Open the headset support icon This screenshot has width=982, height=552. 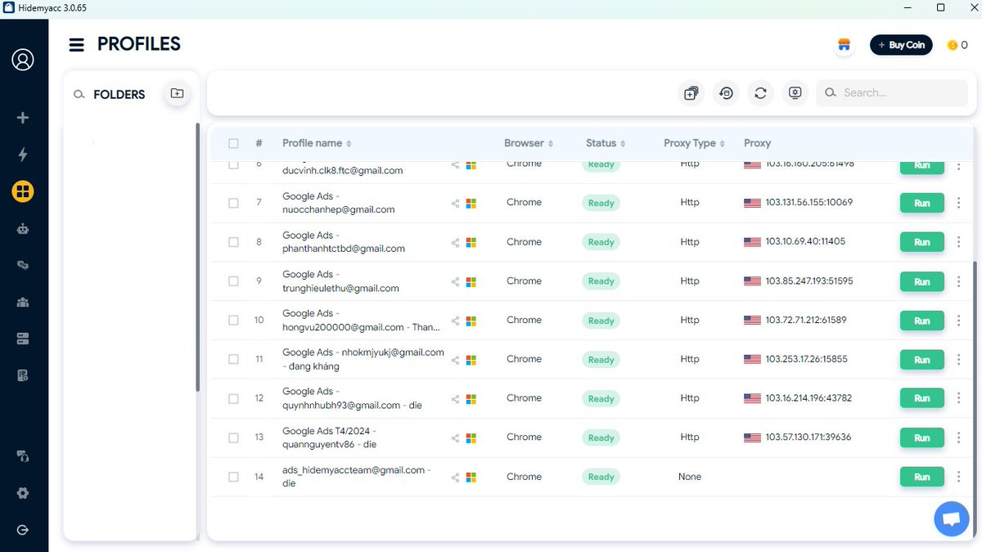click(x=23, y=456)
